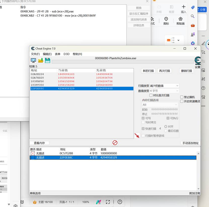Open the 编辑(E) menu

[47, 54]
